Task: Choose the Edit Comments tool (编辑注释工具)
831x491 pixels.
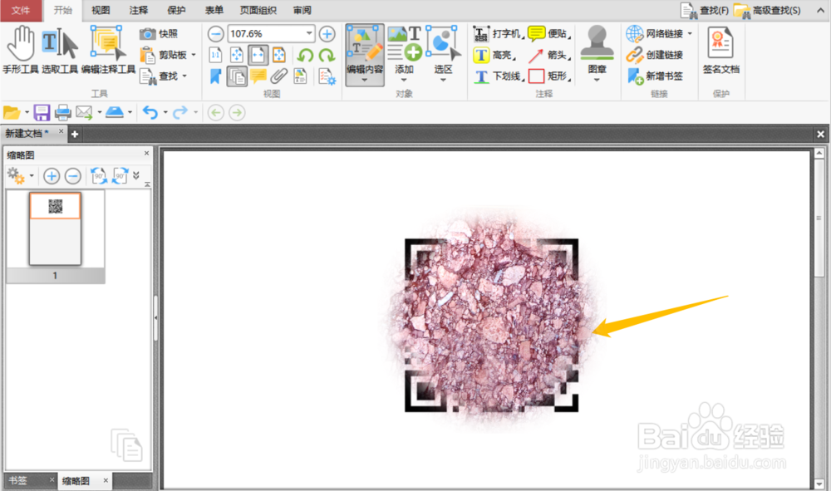Action: click(108, 51)
